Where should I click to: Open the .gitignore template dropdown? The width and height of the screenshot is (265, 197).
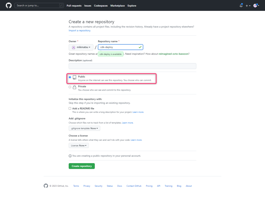(84, 128)
